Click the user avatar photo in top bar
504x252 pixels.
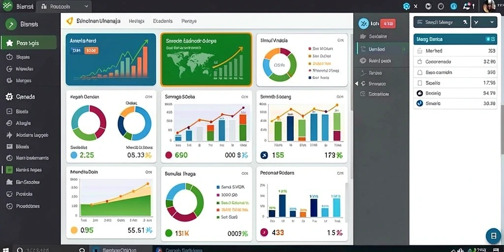pos(489,6)
